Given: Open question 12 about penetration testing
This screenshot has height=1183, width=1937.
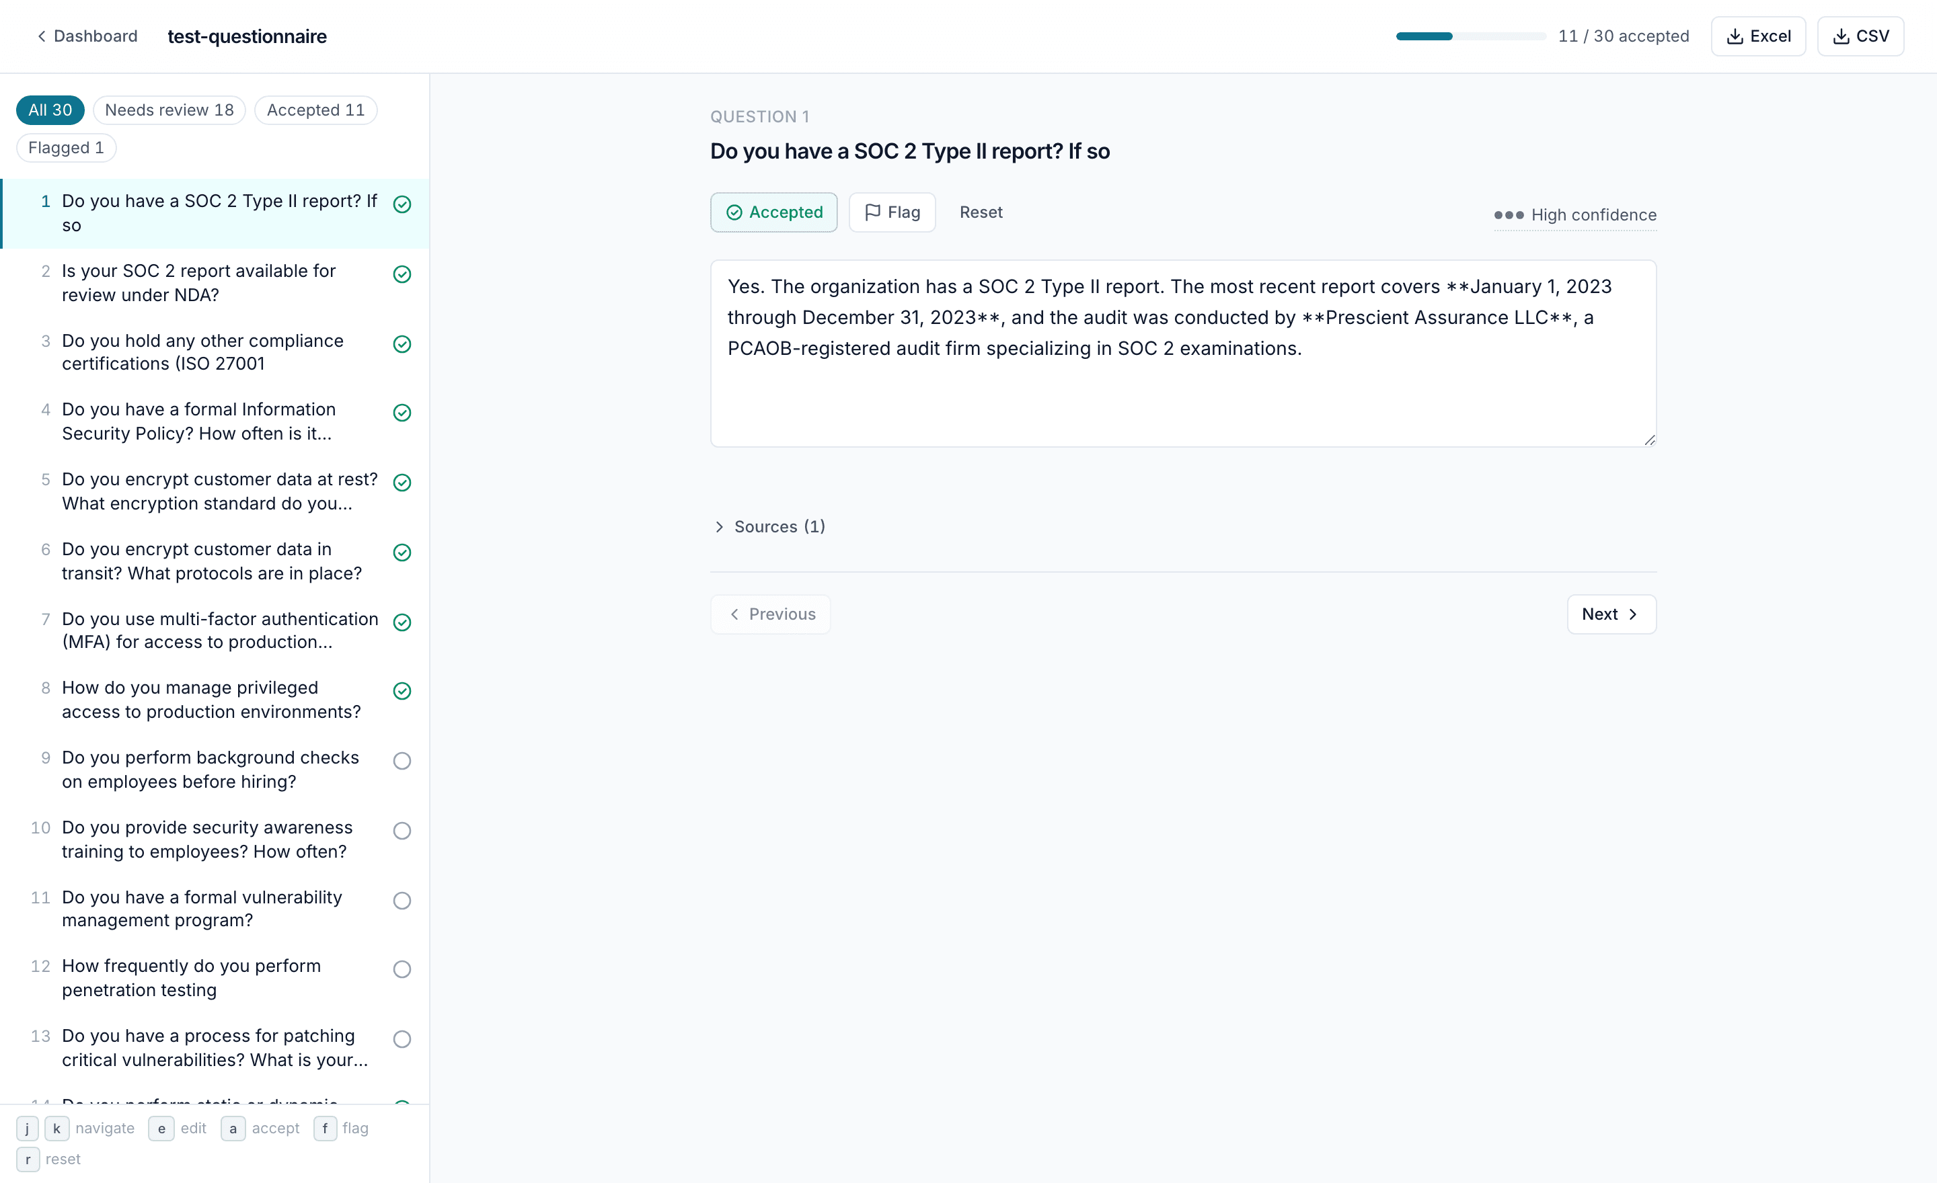Looking at the screenshot, I should coord(215,977).
